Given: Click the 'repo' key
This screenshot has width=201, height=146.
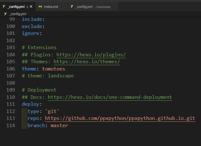Looking at the screenshot, I should [x=33, y=118].
